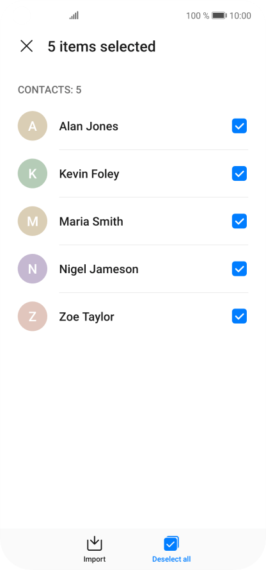Select the Zoe Taylor contact name
Screen dimensions: 266x570
86,317
